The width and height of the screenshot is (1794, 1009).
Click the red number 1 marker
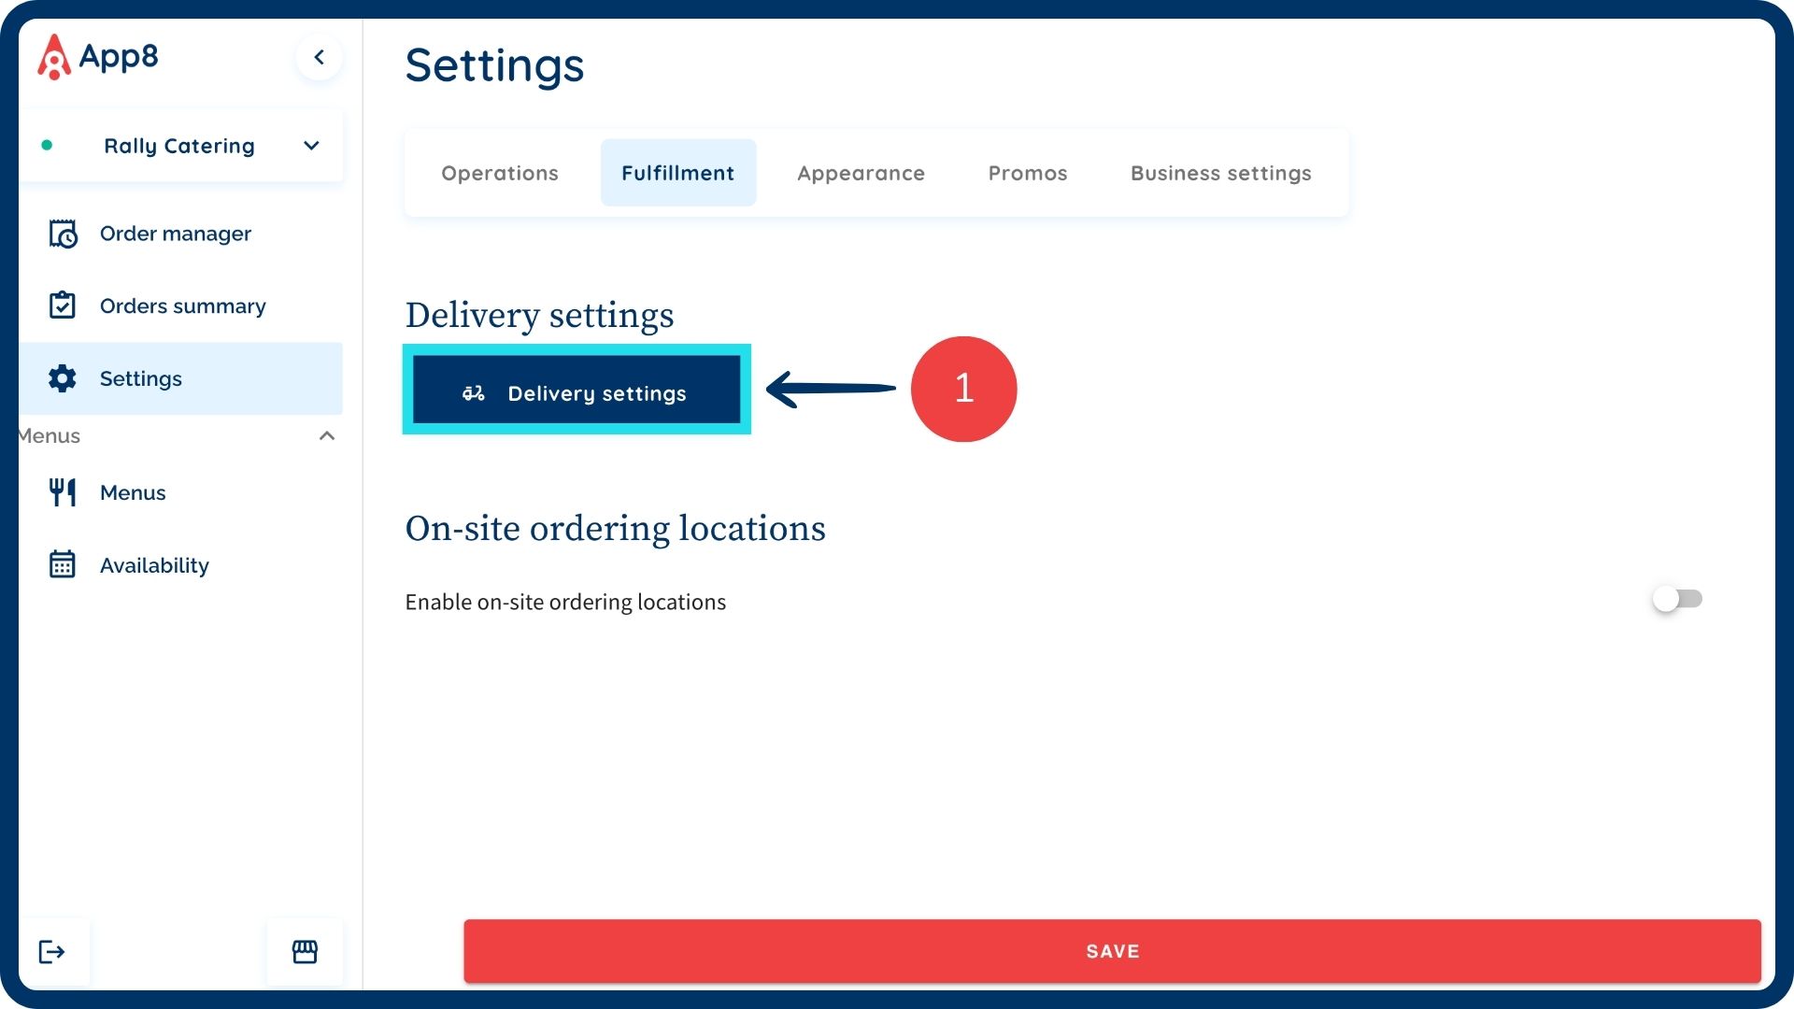pos(963,389)
